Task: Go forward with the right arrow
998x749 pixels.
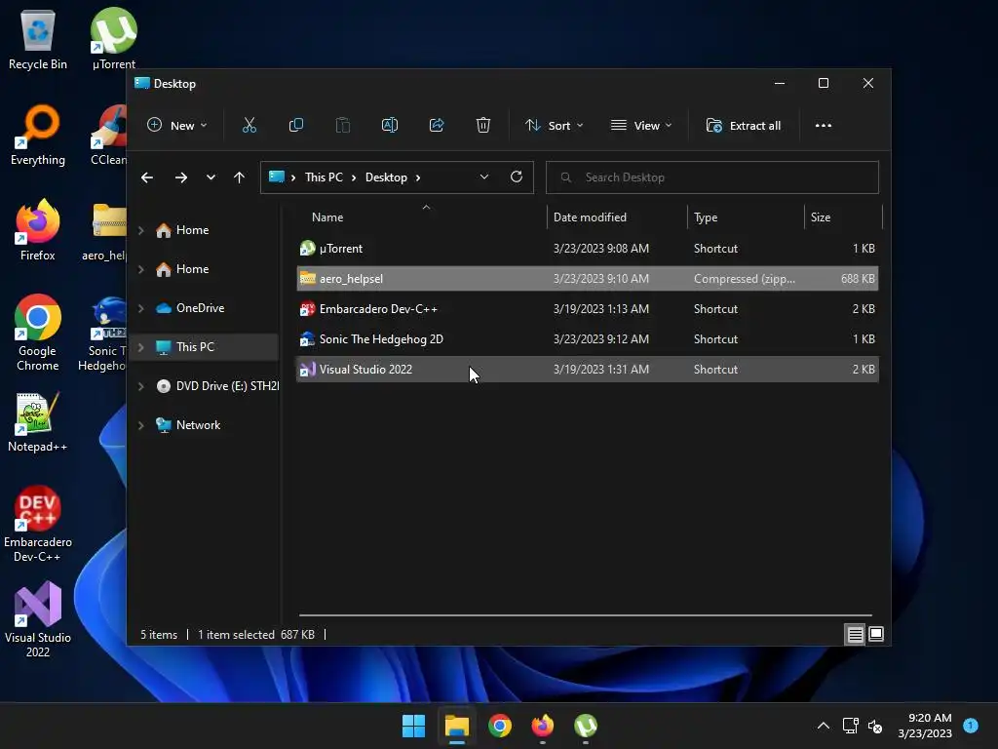Action: tap(181, 177)
